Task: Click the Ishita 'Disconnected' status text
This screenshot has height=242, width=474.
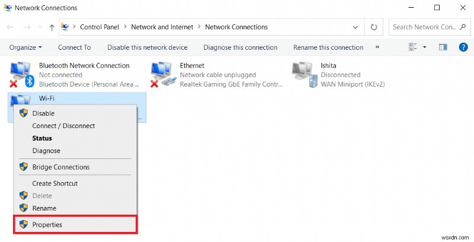Action: (340, 75)
